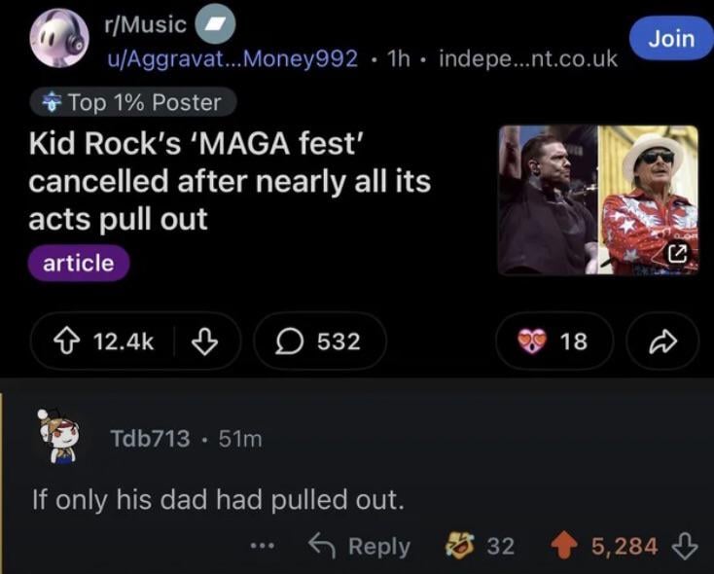Select the purple article flair tag
The height and width of the screenshot is (574, 714).
click(x=78, y=263)
